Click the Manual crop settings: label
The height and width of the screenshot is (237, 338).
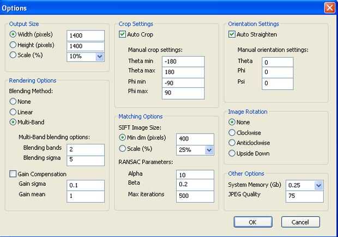click(155, 50)
